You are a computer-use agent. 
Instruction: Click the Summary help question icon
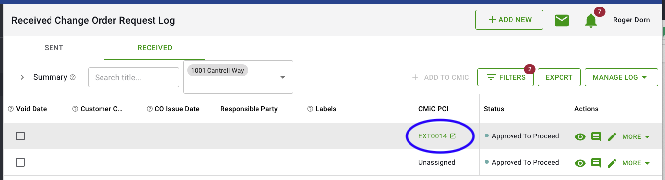73,77
